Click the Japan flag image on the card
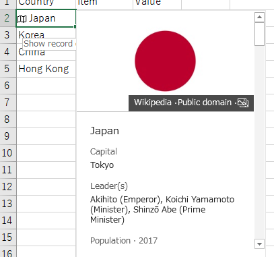This screenshot has width=274, height=257. (x=165, y=61)
